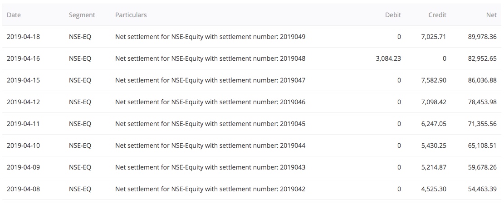Click the 3,084.23 debit amount
This screenshot has height=204, width=504.
pyautogui.click(x=388, y=58)
